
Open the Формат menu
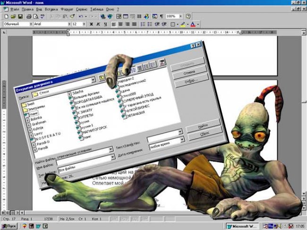click(x=67, y=9)
